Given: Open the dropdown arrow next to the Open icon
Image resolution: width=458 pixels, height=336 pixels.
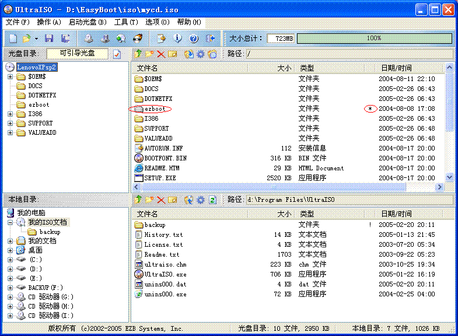Looking at the screenshot, I should click(36, 38).
